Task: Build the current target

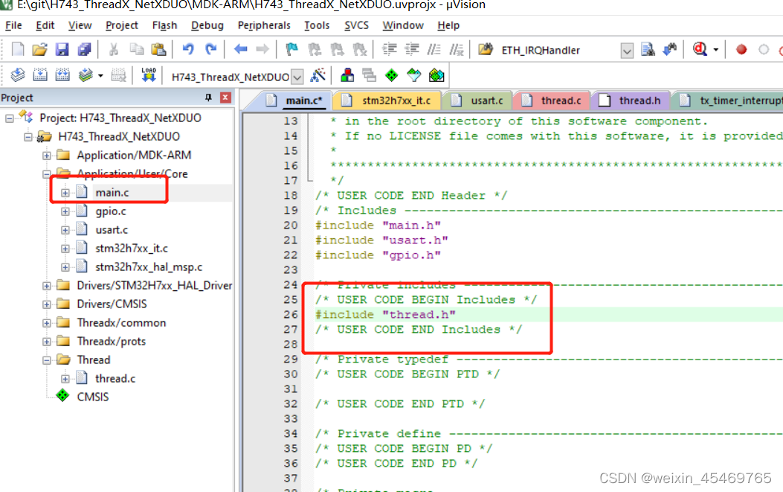Action: click(x=39, y=74)
